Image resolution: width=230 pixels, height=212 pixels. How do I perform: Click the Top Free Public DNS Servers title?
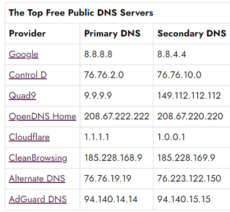click(x=81, y=13)
